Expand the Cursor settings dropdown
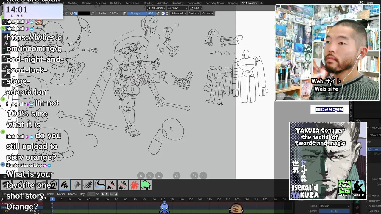This screenshot has width=381, height=214. point(207,13)
